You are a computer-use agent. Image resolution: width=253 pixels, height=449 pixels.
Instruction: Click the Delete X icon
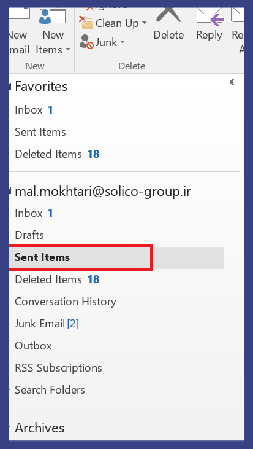[168, 15]
